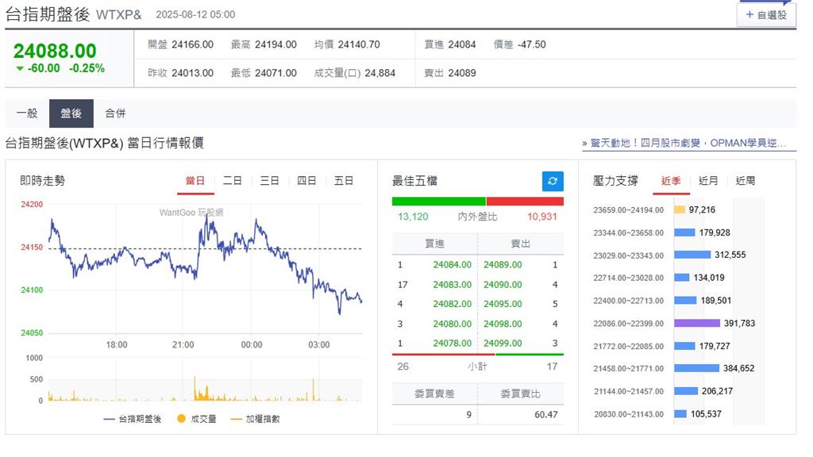This screenshot has height=457, width=813.
Task: Click the 價差 -47.50 value
Action: 531,44
